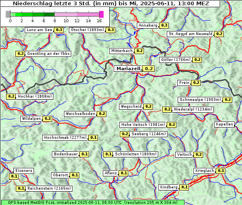Viewport: 242px width, 205px height.
Task: Click Eisenerz's 0.1 precipitation value
Action: coord(14,176)
